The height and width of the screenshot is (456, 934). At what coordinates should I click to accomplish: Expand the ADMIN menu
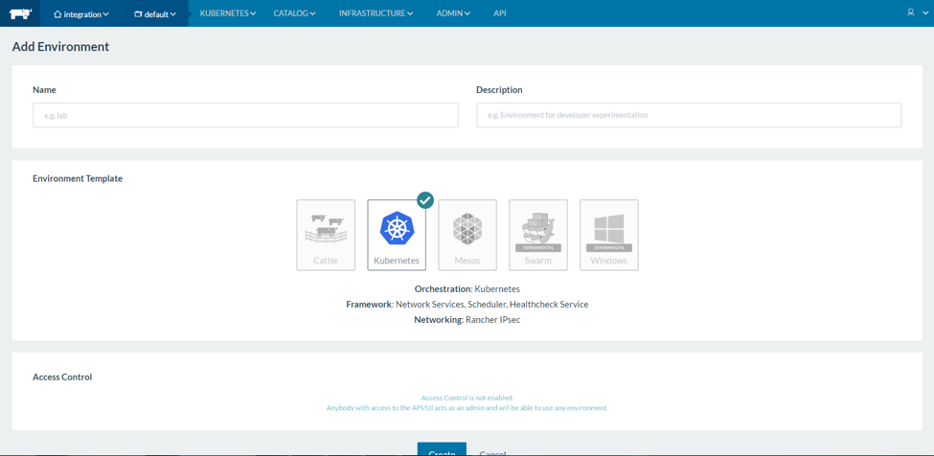coord(453,13)
